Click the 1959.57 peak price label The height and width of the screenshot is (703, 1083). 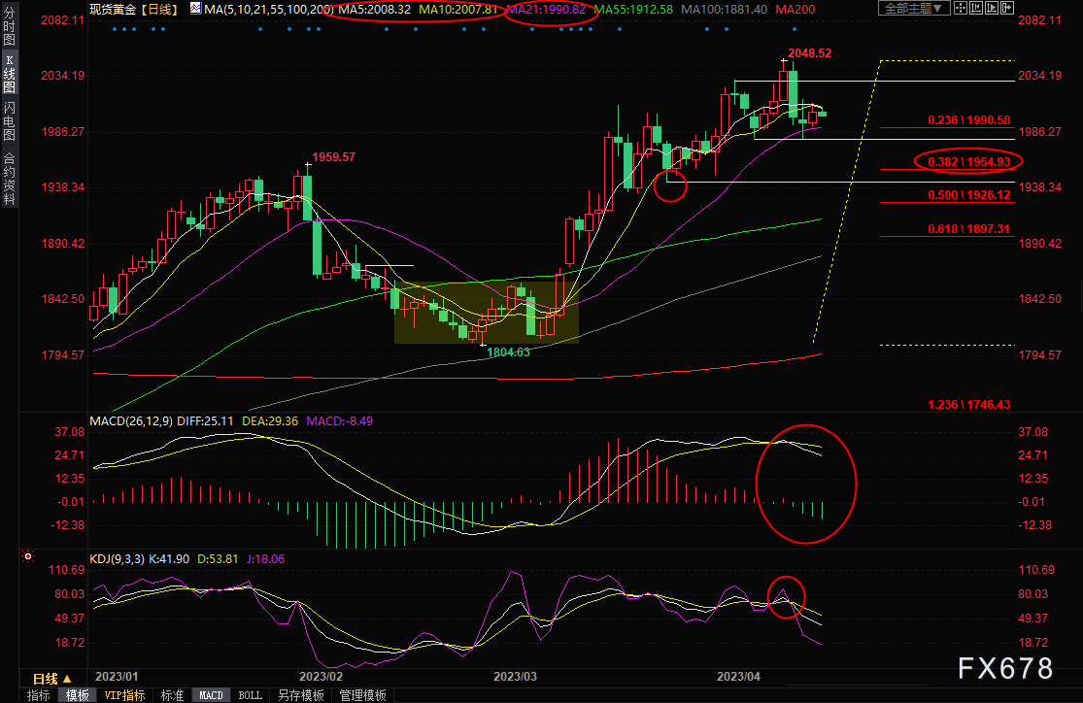point(333,156)
